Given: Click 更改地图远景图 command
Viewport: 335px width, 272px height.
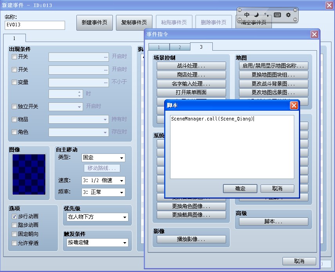Looking at the screenshot, I should (273, 93).
